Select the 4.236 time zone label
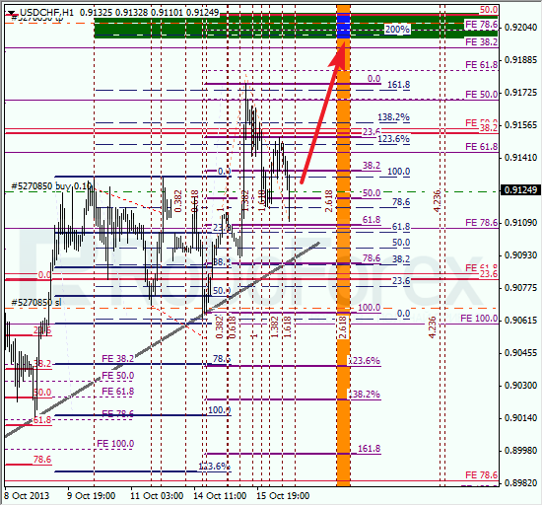Image resolution: width=543 pixels, height=506 pixels. click(x=437, y=201)
